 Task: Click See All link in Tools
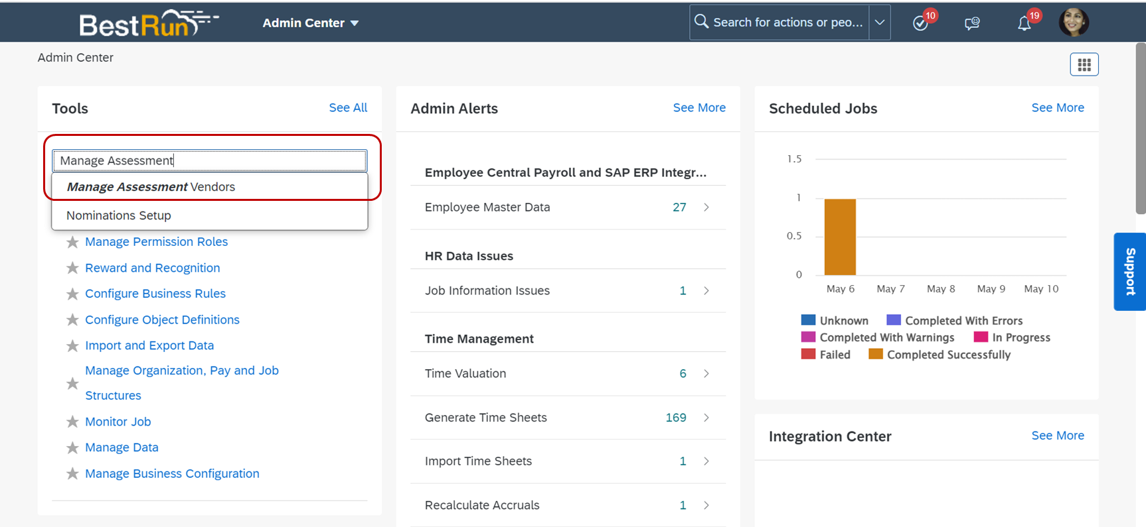pyautogui.click(x=348, y=107)
